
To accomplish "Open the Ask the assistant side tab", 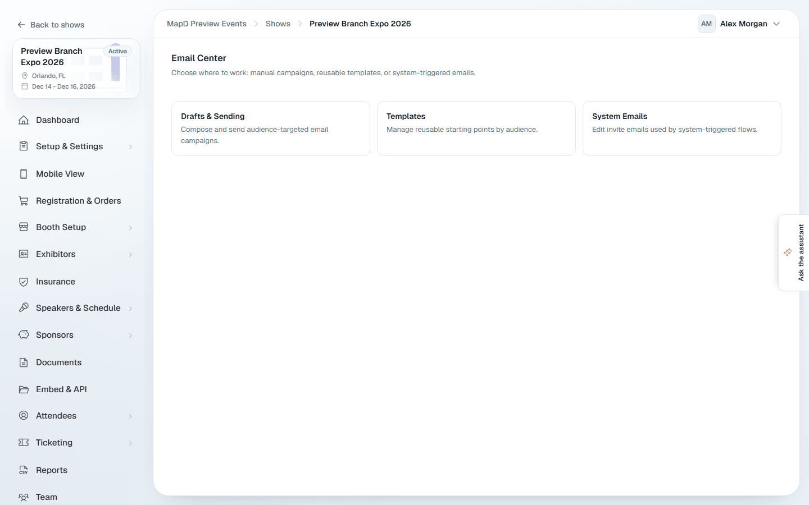I will tap(794, 252).
